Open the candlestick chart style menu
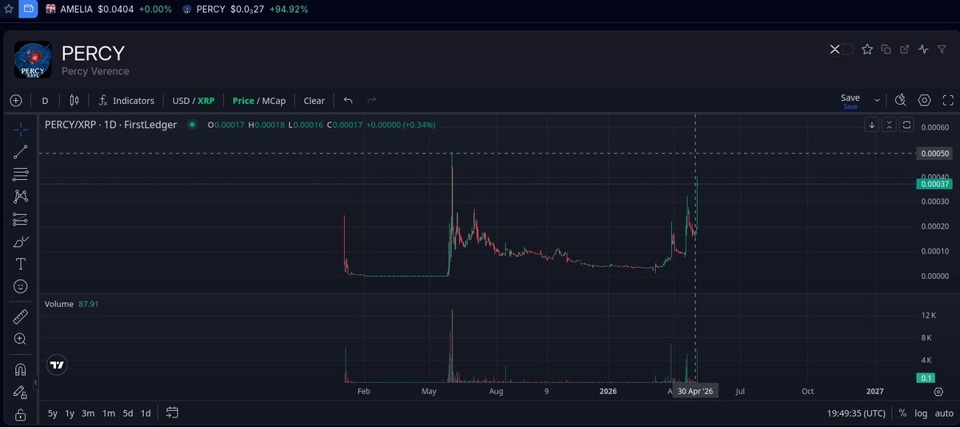 click(x=74, y=101)
